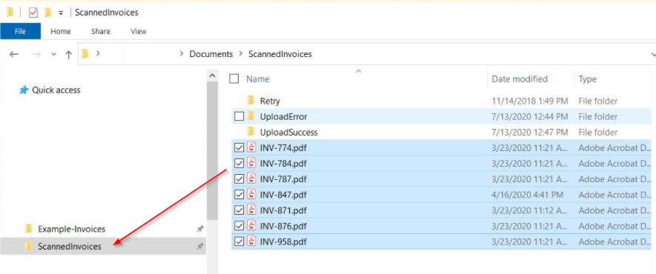Go back with the Back arrow
The image size is (656, 274).
point(14,54)
